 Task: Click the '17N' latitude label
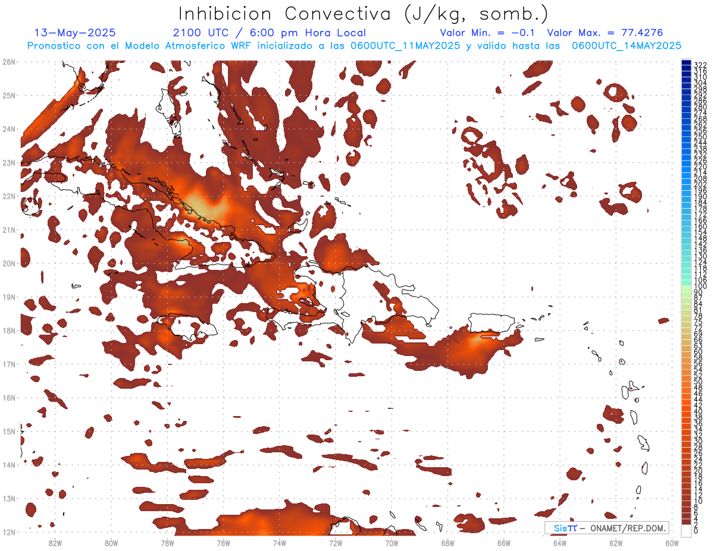click(x=8, y=364)
